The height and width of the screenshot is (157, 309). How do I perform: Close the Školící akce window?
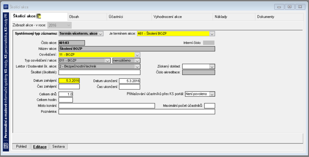tap(300, 7)
